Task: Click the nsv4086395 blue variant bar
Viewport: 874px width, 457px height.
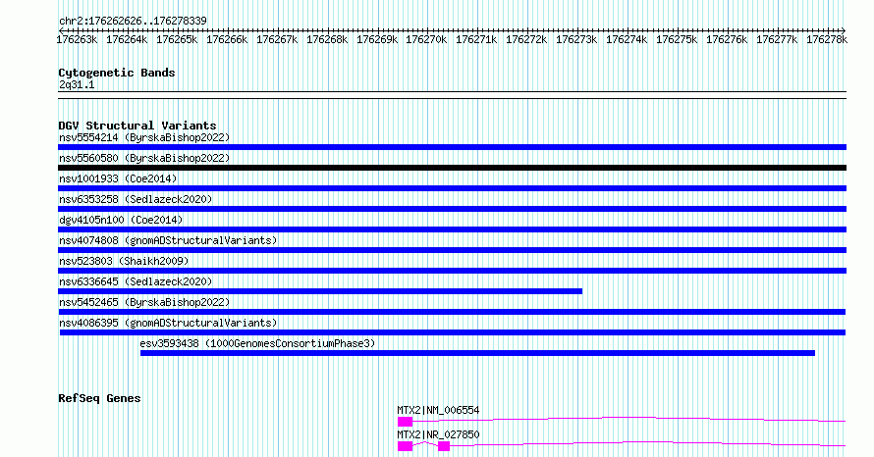Action: pyautogui.click(x=453, y=332)
